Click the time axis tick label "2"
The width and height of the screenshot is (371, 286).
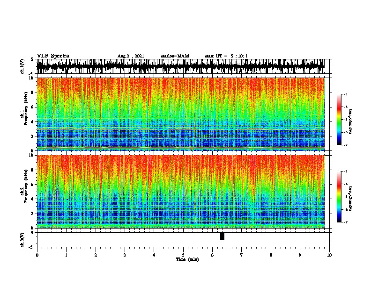(96, 255)
